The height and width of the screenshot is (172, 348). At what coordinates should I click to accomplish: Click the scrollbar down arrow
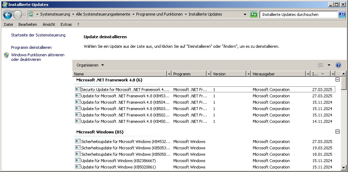343,168
